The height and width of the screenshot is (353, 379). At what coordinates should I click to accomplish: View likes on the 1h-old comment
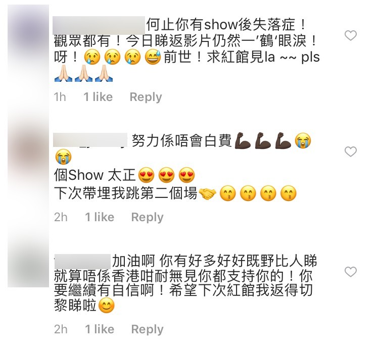[98, 97]
